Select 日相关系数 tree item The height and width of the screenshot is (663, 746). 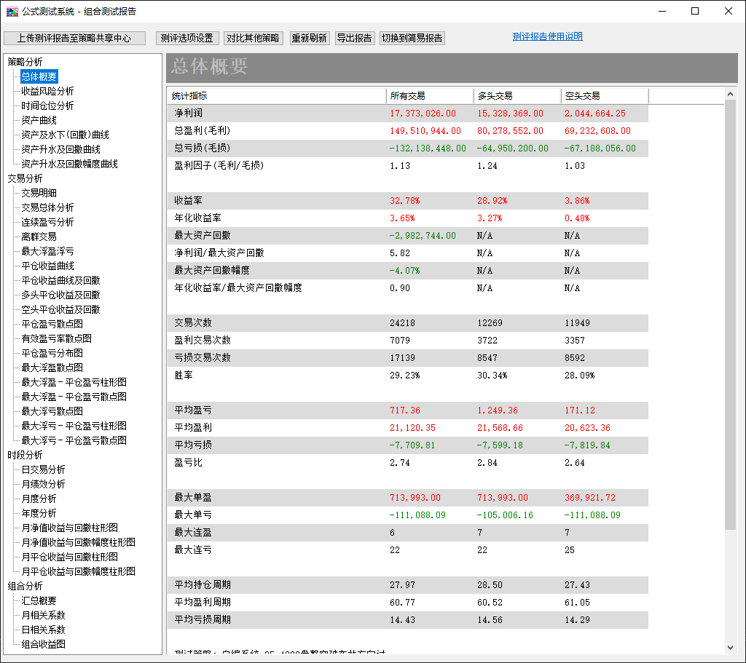point(43,630)
